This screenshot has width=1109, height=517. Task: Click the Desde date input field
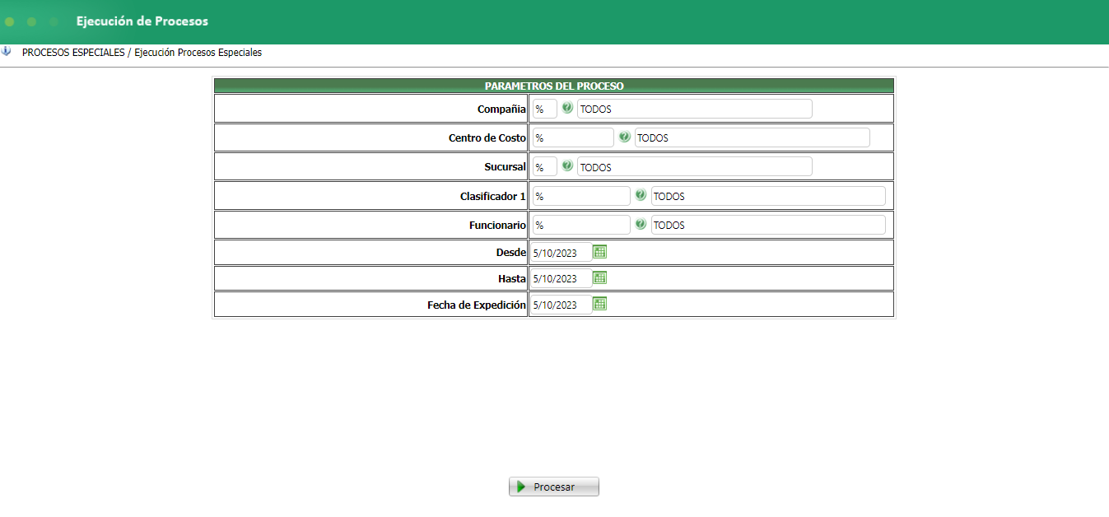(561, 253)
